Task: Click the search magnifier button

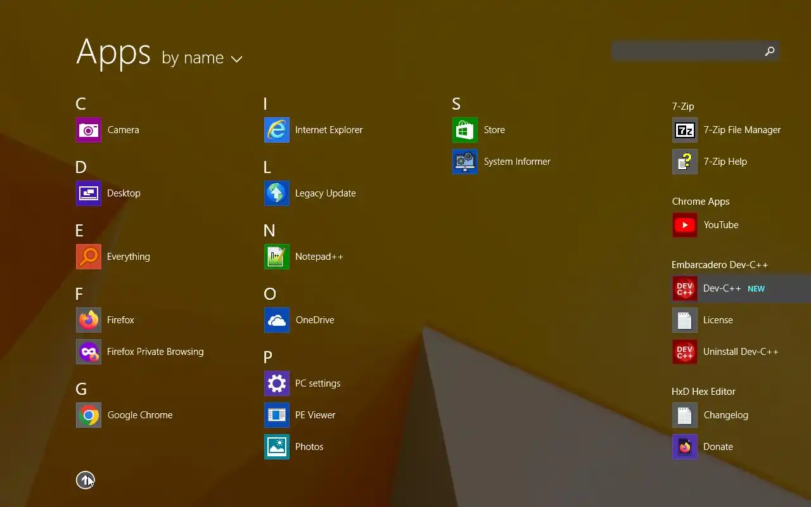Action: [770, 51]
